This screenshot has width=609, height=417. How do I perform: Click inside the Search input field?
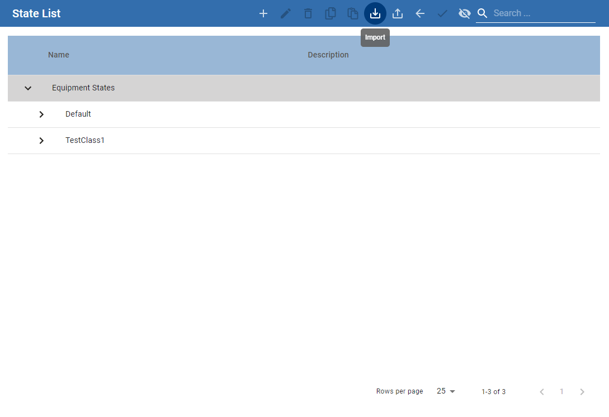[x=542, y=13]
